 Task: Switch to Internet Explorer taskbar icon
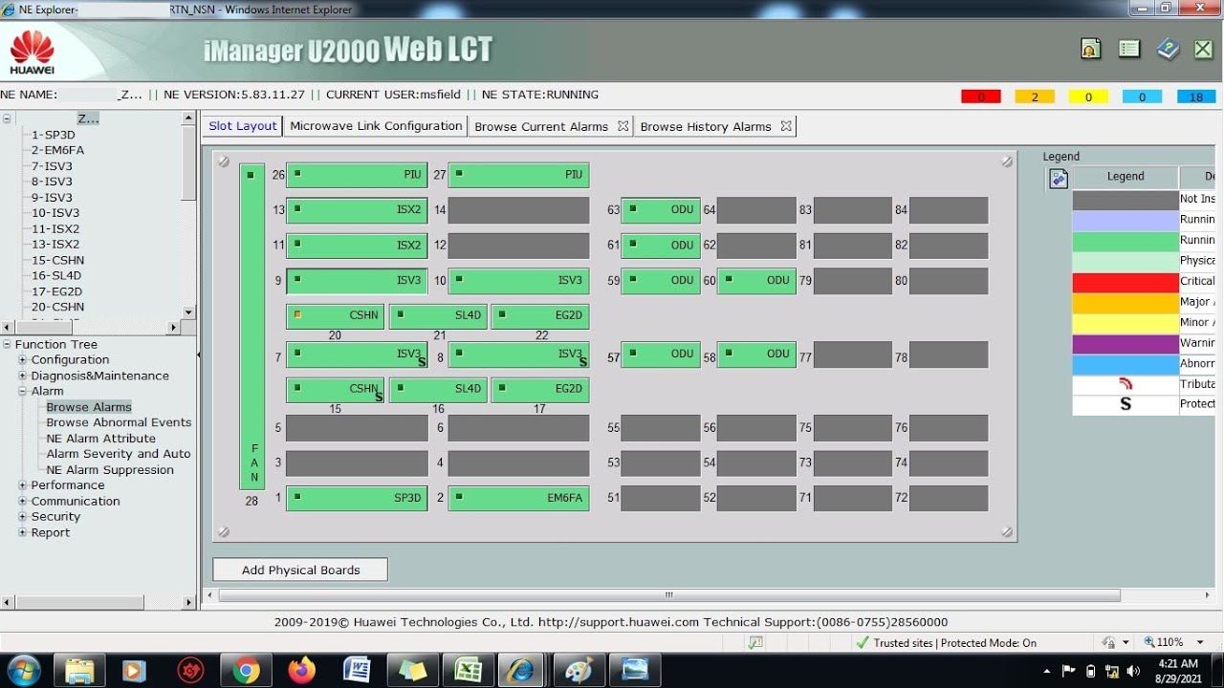523,671
